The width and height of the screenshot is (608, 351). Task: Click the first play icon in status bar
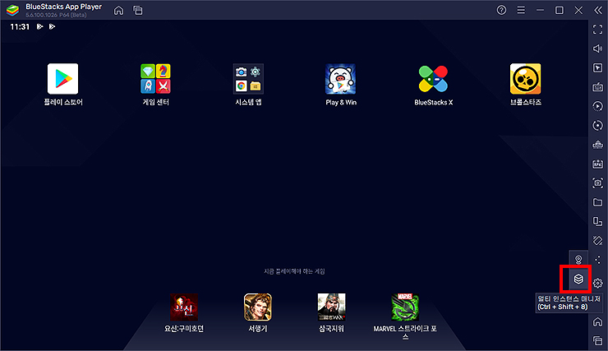39,26
